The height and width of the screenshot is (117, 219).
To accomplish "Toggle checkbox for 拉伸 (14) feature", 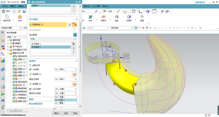I will (x=14, y=101).
